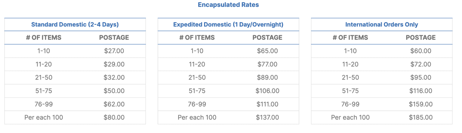Select the $65.00 Expedited postage cell

pyautogui.click(x=267, y=51)
